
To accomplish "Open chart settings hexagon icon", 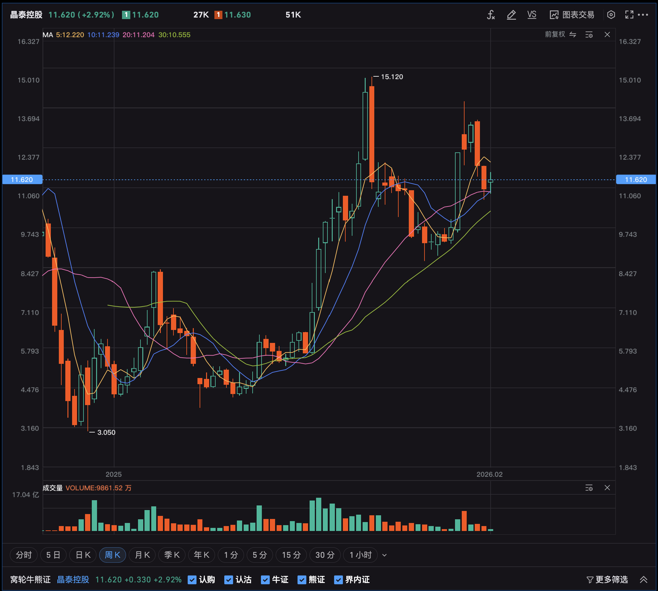I will [x=611, y=14].
